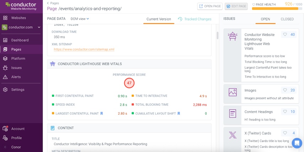Image resolution: width=304 pixels, height=152 pixels.
Task: Open the sitemap.xml link
Action: point(84,49)
